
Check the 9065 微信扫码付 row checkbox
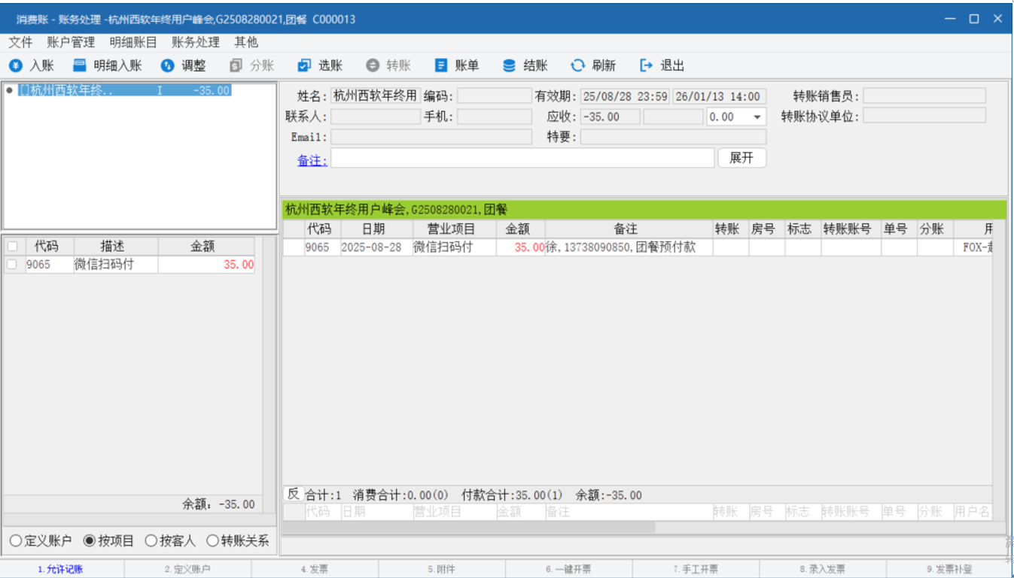tap(12, 265)
